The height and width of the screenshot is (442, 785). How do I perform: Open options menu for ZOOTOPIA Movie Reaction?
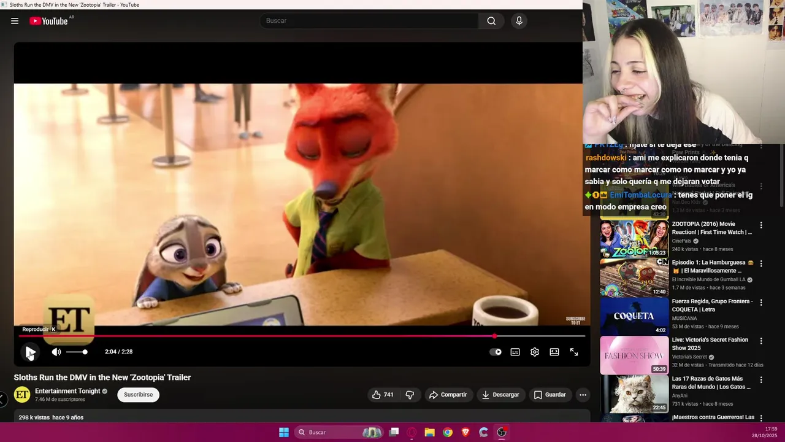[x=761, y=225]
